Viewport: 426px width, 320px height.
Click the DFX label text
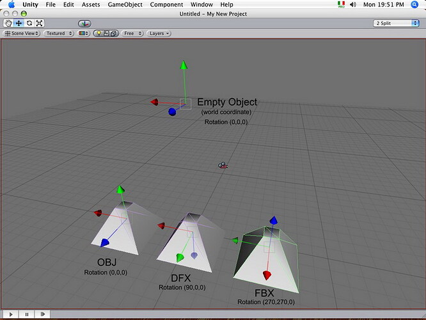click(x=180, y=278)
